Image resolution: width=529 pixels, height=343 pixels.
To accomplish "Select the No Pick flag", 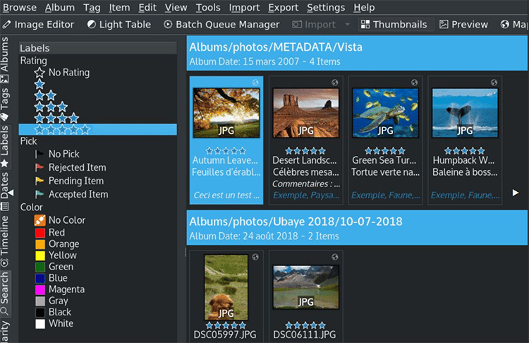I will pyautogui.click(x=57, y=154).
